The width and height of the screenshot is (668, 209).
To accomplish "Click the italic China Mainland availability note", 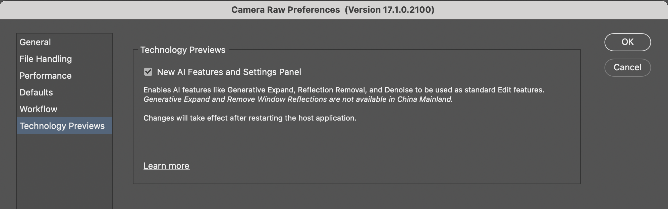I will point(298,99).
